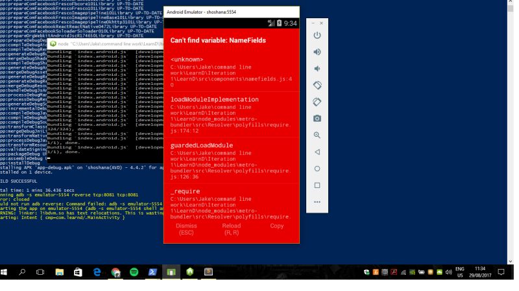Take emulator screenshot with camera icon
The image size is (519, 291).
point(317,119)
